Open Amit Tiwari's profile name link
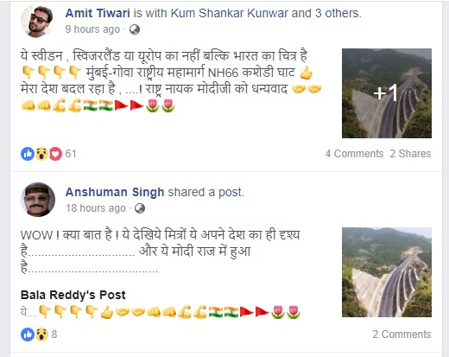 click(98, 13)
